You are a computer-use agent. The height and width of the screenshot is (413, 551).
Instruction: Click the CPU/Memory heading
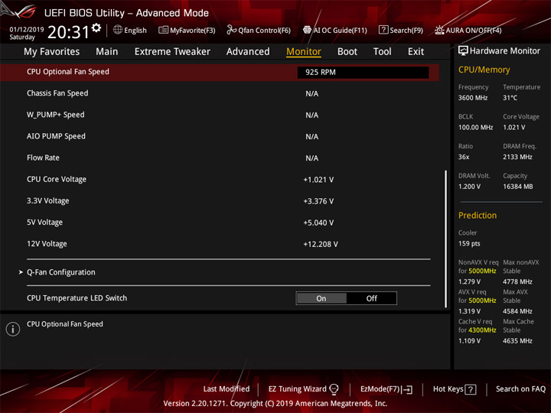484,70
